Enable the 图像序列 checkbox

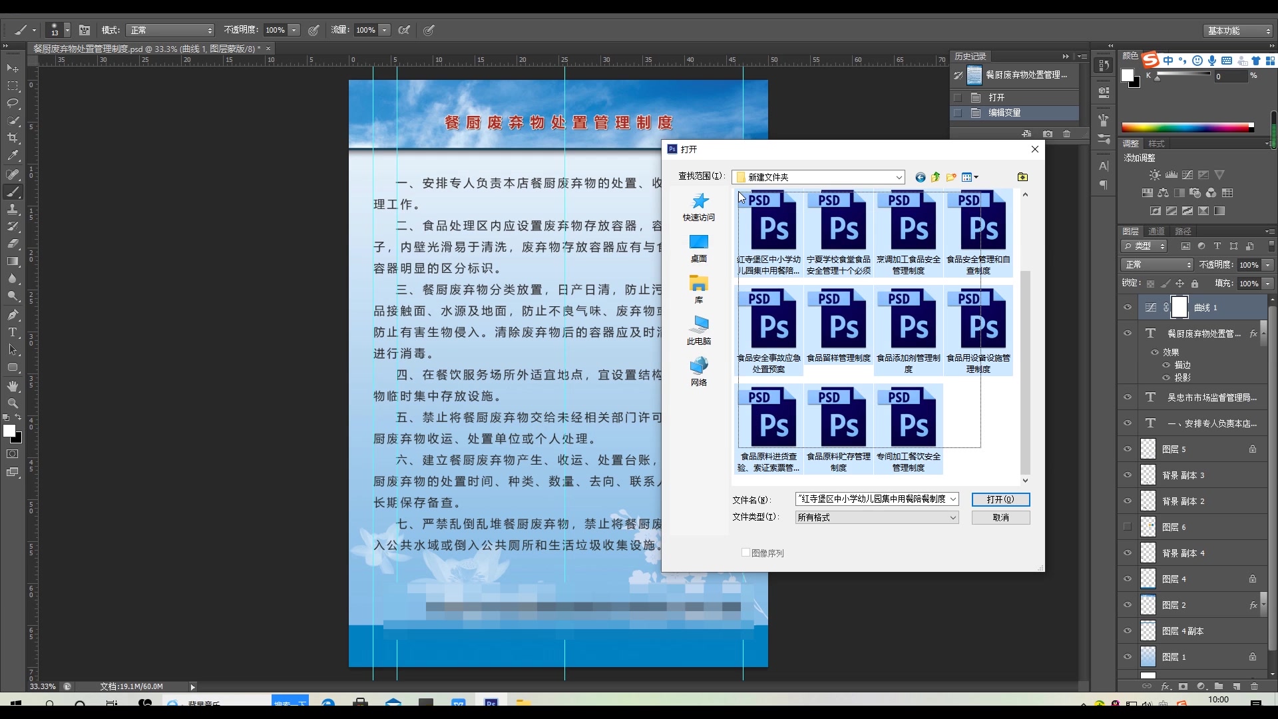(746, 553)
